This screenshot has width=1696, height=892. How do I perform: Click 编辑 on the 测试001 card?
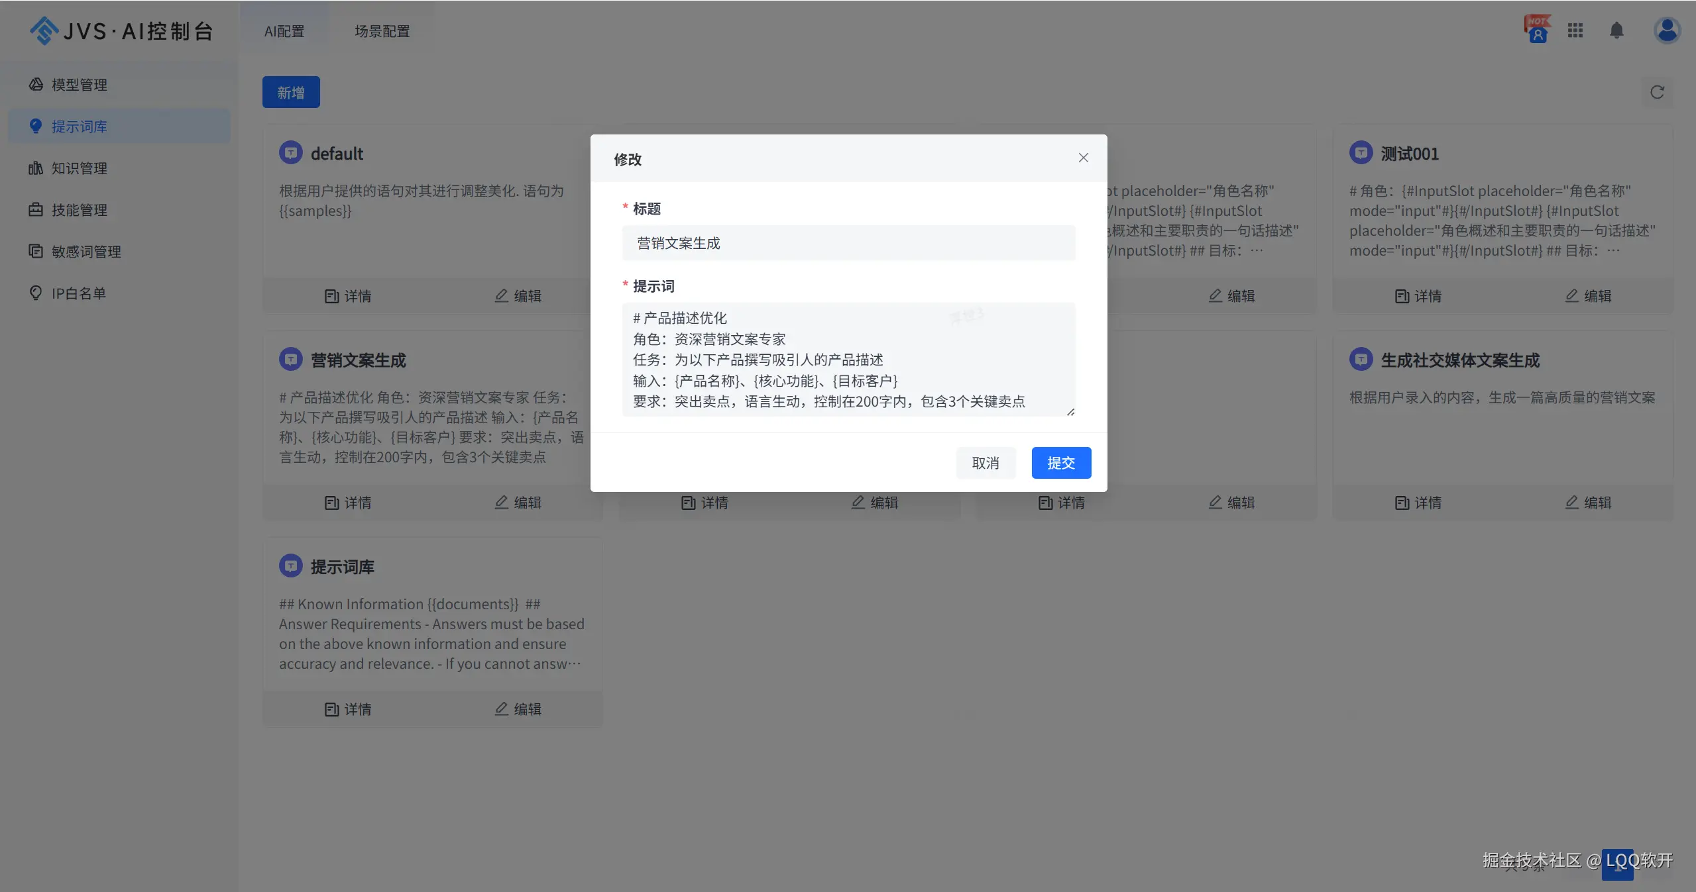pyautogui.click(x=1588, y=296)
